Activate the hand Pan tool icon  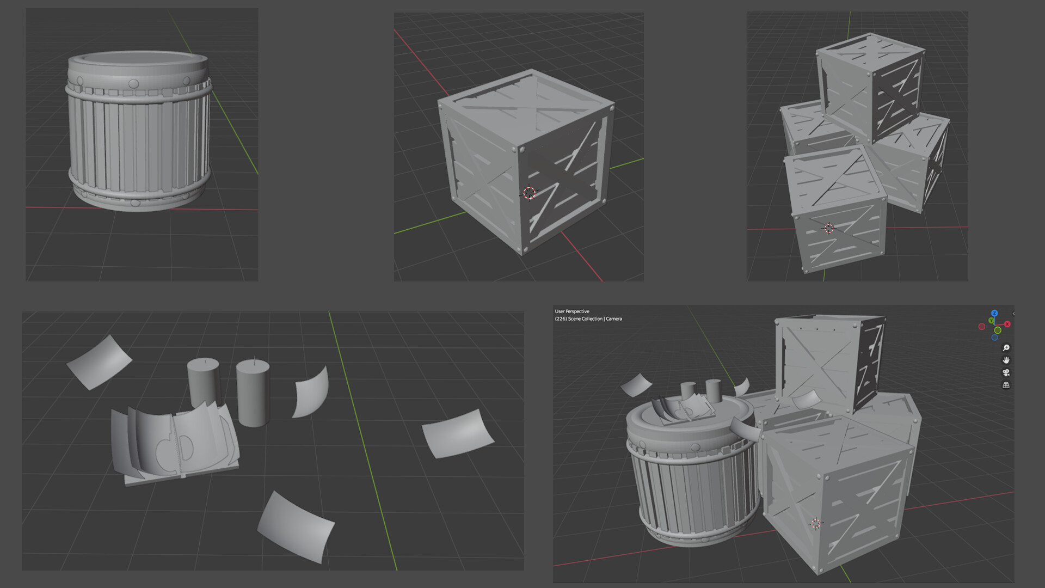pyautogui.click(x=1006, y=360)
